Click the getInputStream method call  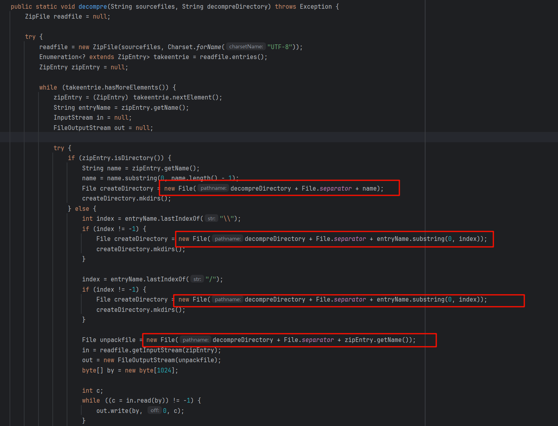click(157, 350)
